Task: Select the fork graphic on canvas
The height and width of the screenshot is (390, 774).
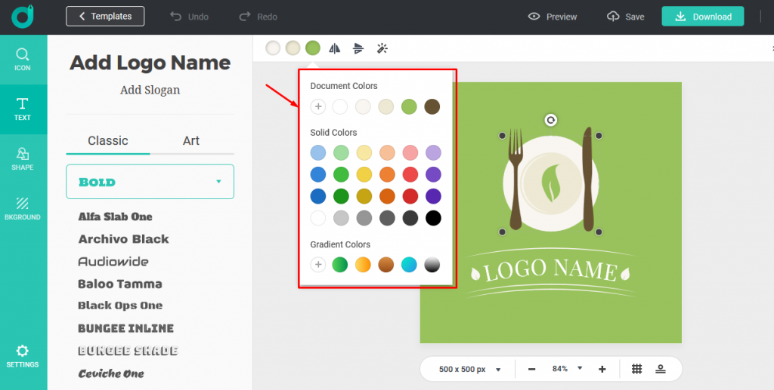Action: coord(515,180)
